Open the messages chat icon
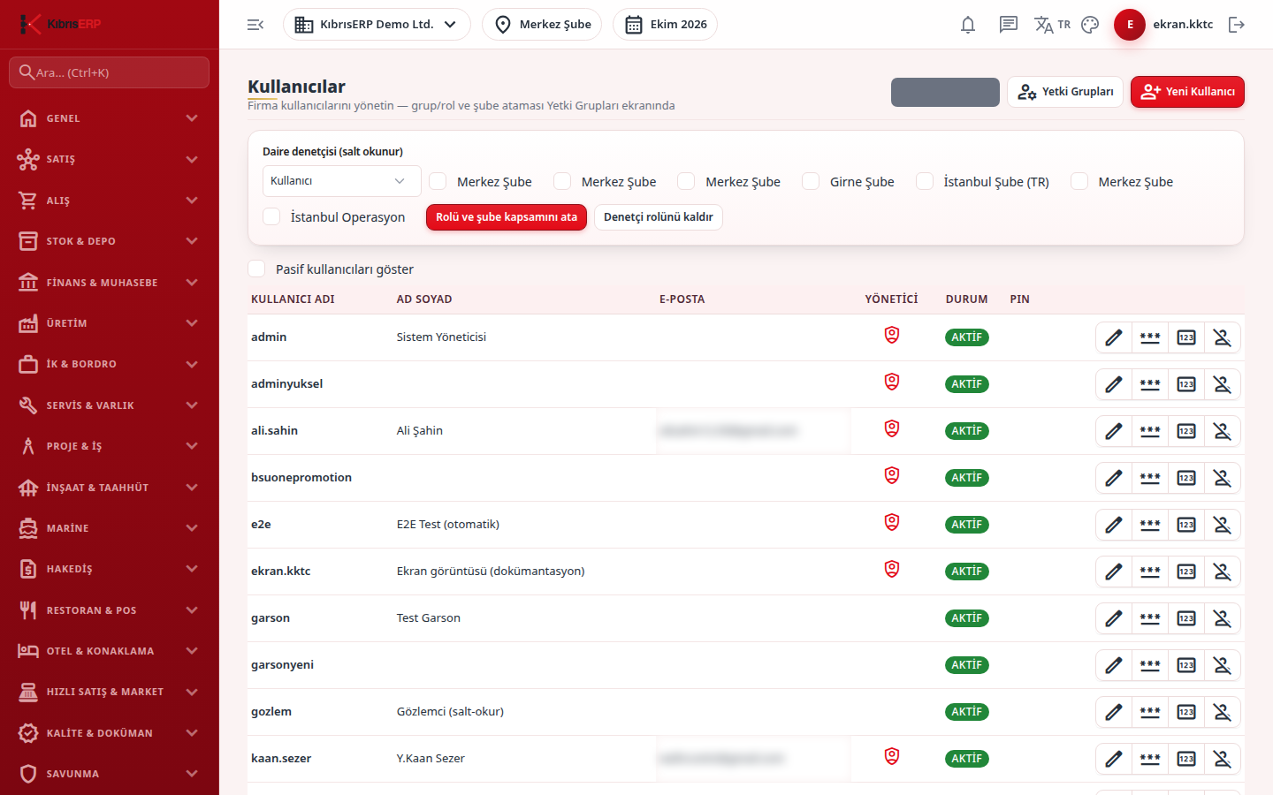Screen dimensions: 1273x795 [1008, 25]
